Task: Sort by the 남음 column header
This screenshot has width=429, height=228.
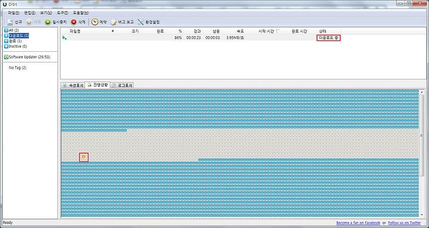Action: [x=216, y=32]
